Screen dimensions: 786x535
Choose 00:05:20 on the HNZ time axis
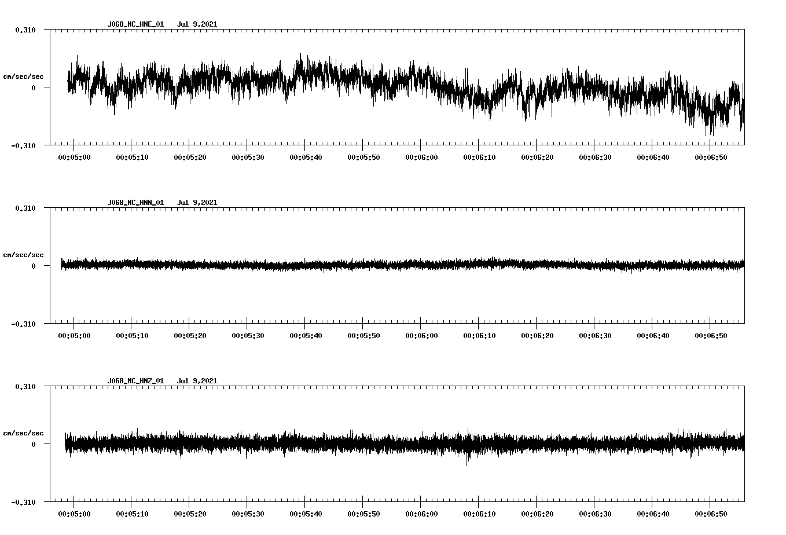pos(190,514)
